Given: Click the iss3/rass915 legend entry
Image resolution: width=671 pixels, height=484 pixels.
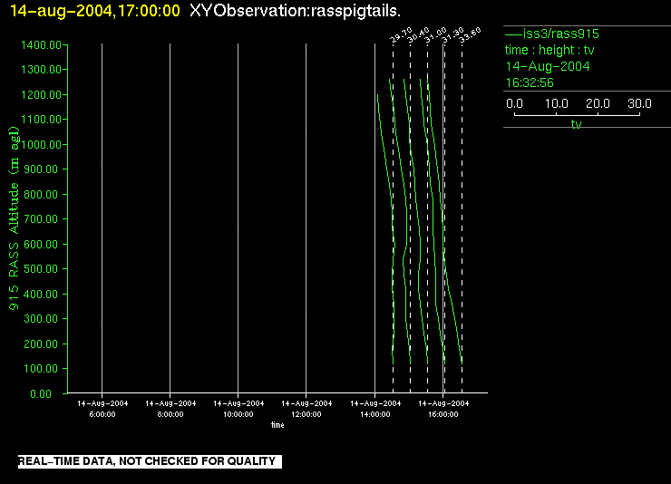Looking at the screenshot, I should point(561,34).
